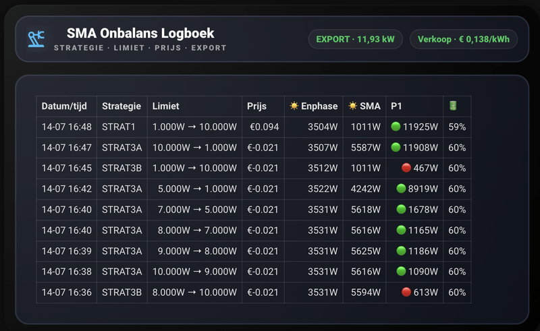Click the battery icon column header
This screenshot has width=540, height=331.
453,106
